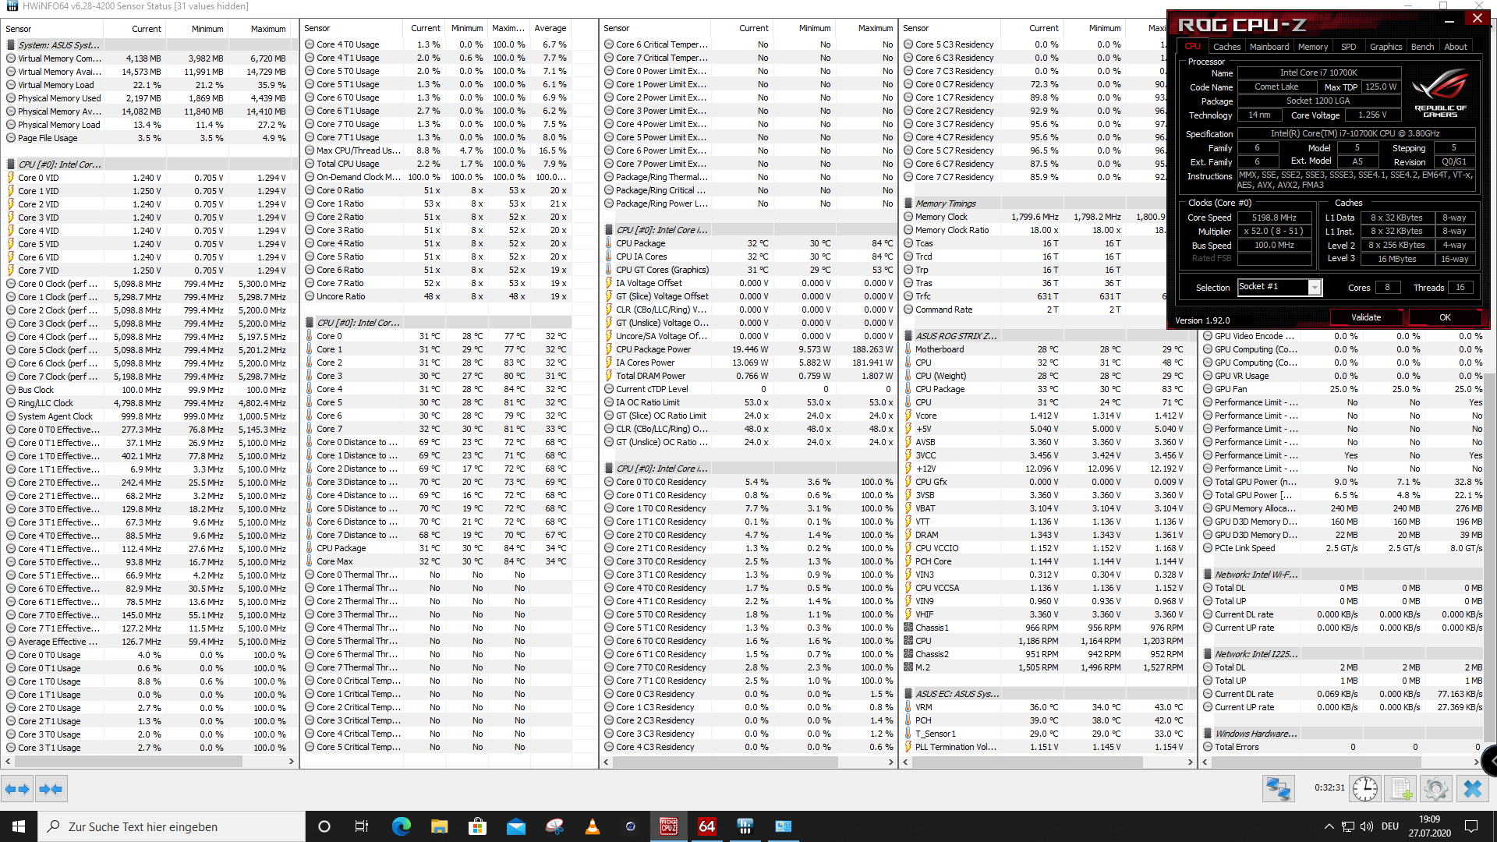Image resolution: width=1497 pixels, height=842 pixels.
Task: Click the clock icon to reset timer
Action: coord(1364,789)
